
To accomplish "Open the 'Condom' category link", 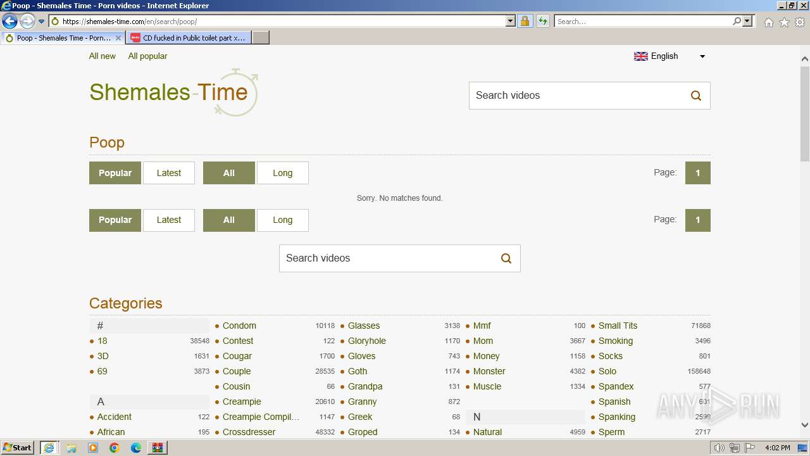I will coord(239,326).
